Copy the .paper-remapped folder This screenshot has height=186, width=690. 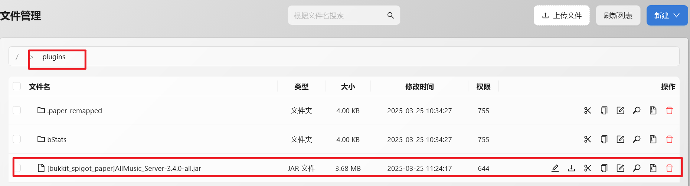[x=604, y=111]
